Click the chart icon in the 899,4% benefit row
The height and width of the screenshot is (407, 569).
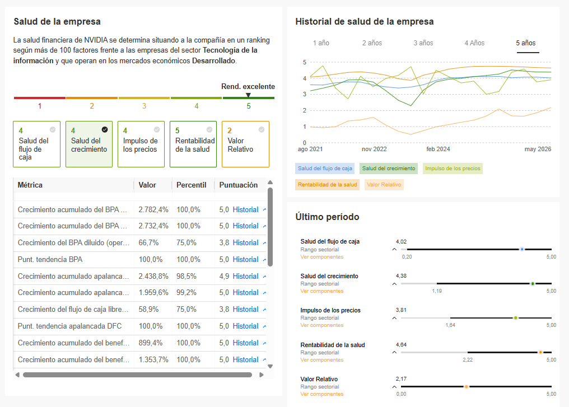pos(264,343)
